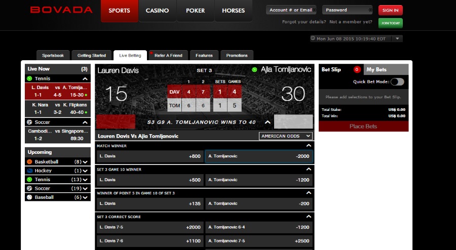Click the soccer ball icon under Upcoming
Screen dimensions: 456x250
pos(29,188)
